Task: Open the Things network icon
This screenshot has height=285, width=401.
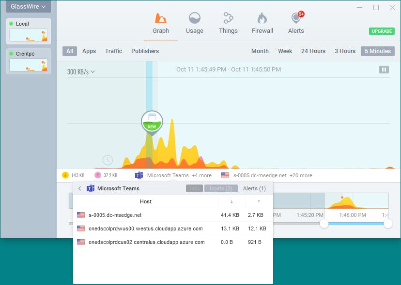Action: tap(228, 18)
